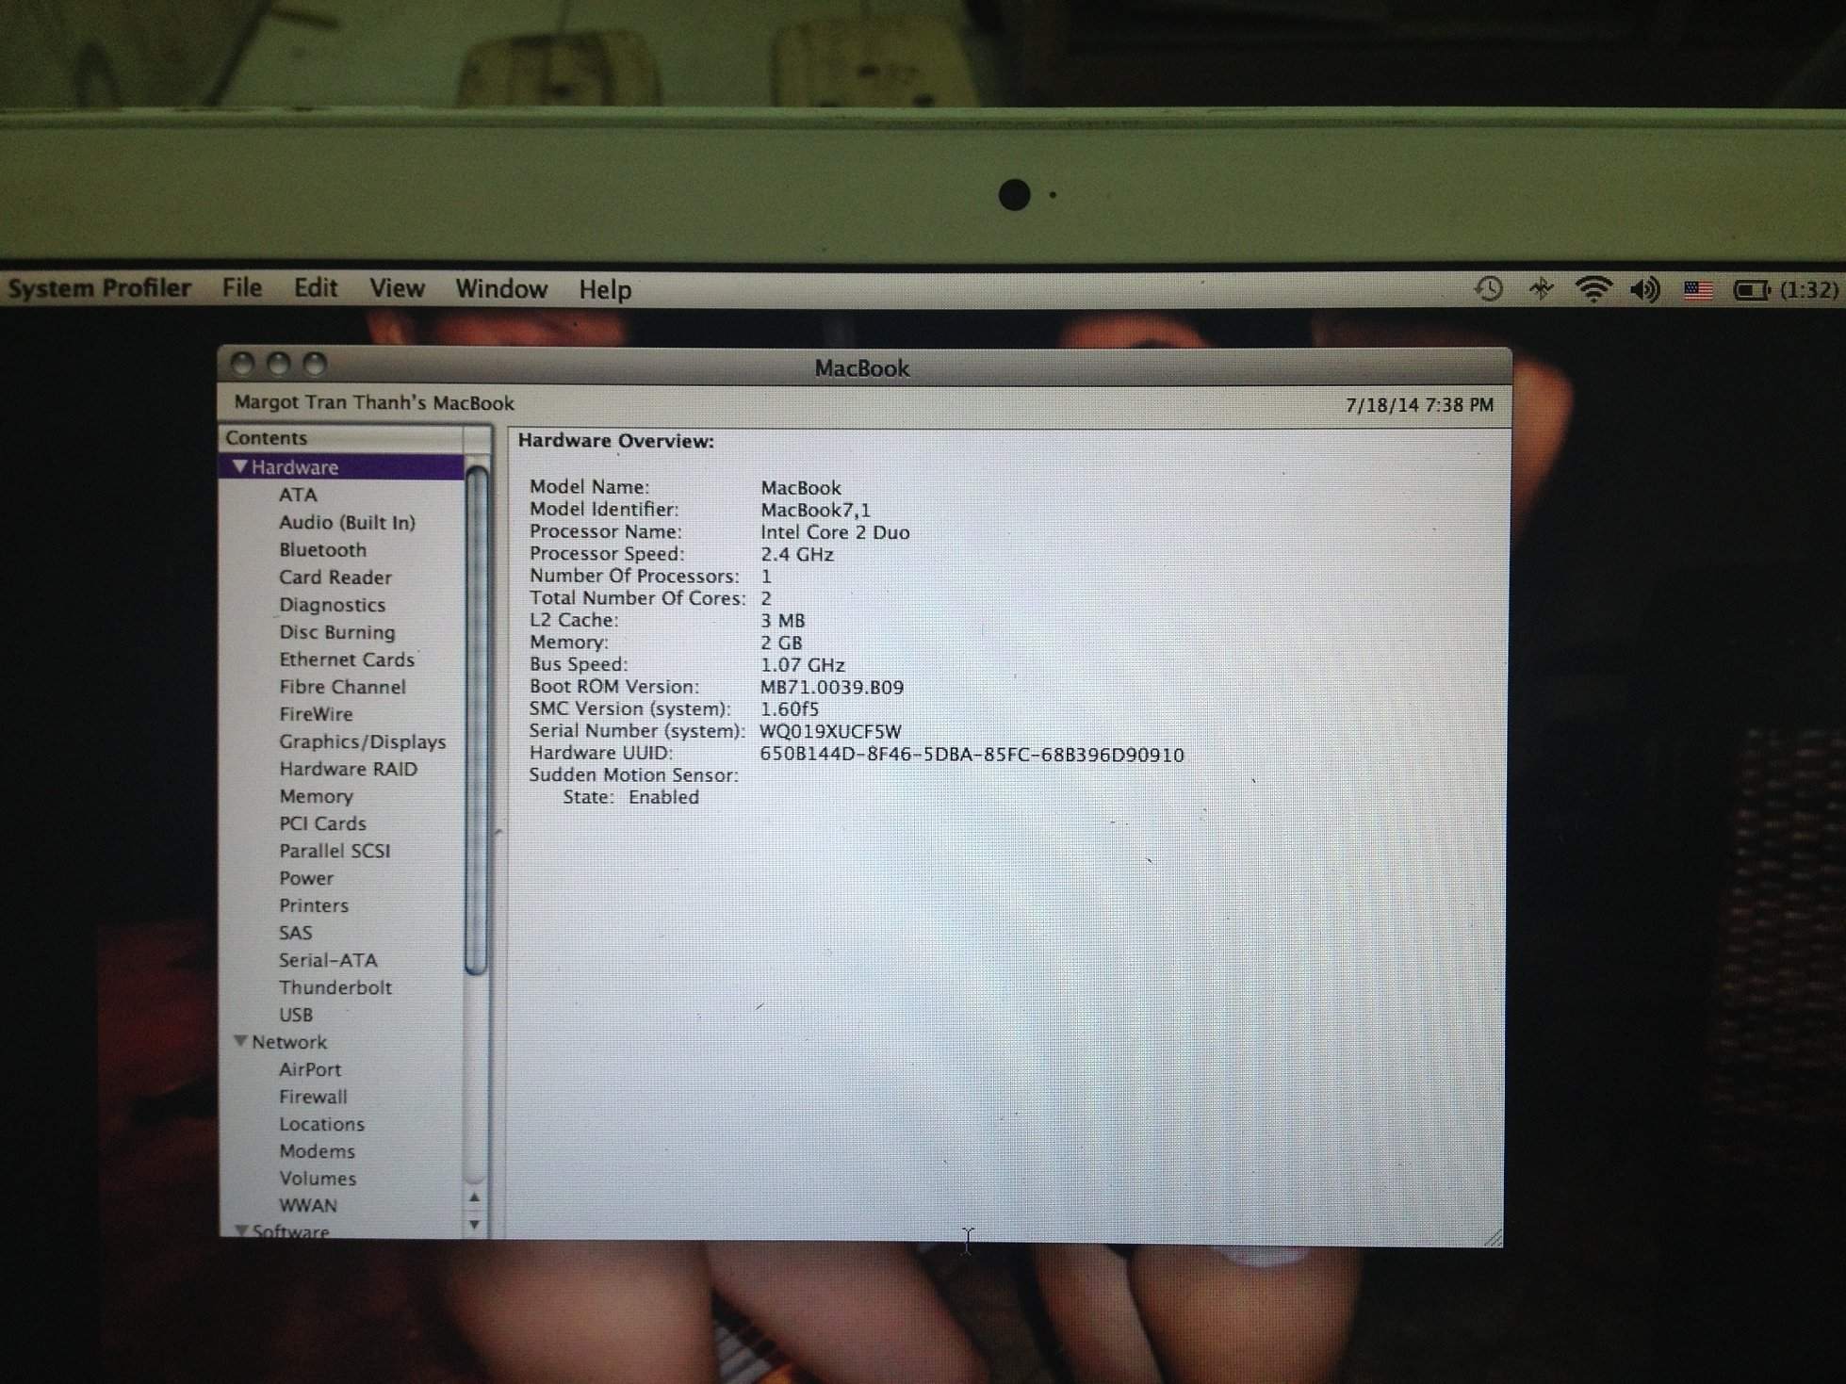
Task: Select Audio (Built In) in sidebar
Action: tap(347, 522)
